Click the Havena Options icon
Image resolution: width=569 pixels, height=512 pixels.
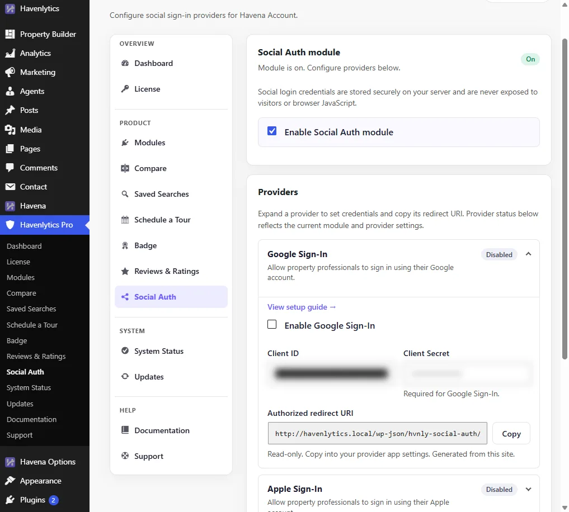[x=10, y=462]
